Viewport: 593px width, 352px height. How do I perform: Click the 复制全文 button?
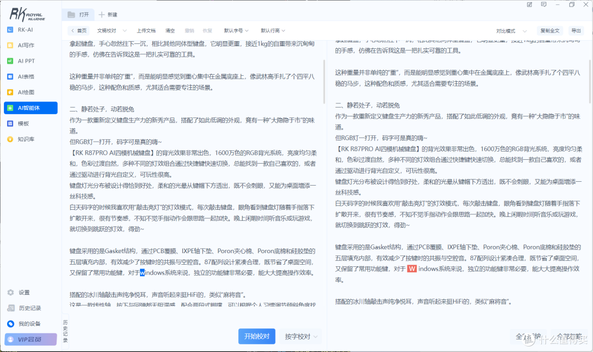point(550,31)
